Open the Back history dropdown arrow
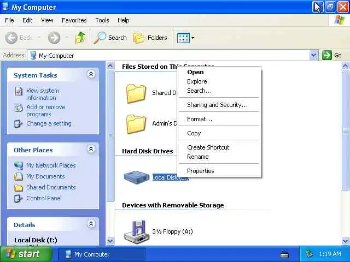The height and width of the screenshot is (262, 350). [x=39, y=38]
